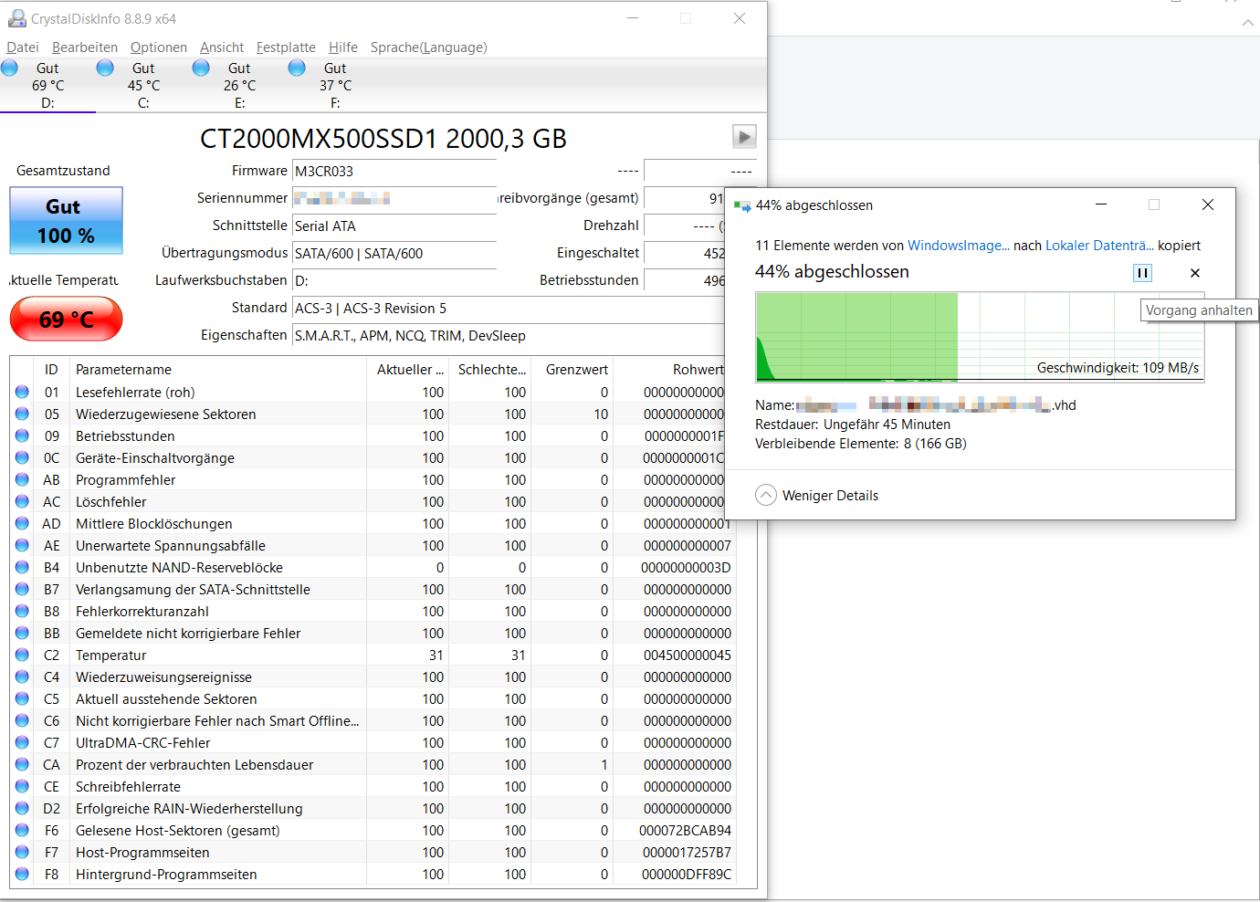The image size is (1260, 902).
Task: Pause the copy operation in the dialog
Action: [x=1142, y=272]
